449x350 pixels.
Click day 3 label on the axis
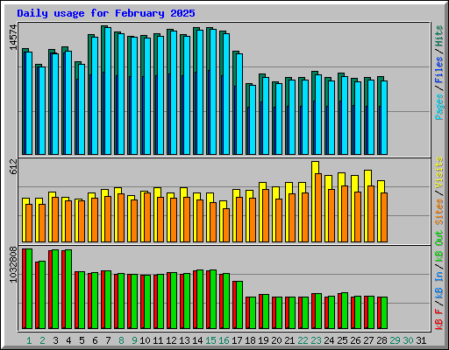tap(55, 340)
